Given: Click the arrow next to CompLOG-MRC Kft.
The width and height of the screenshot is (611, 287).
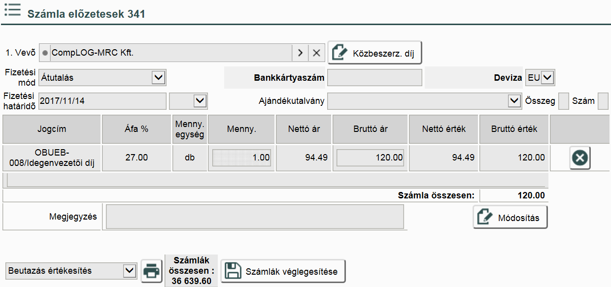Looking at the screenshot, I should [x=300, y=53].
